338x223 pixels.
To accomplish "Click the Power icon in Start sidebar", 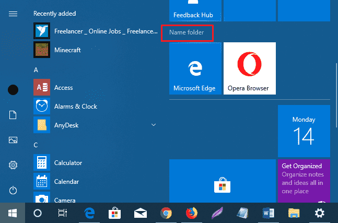I will click(13, 190).
